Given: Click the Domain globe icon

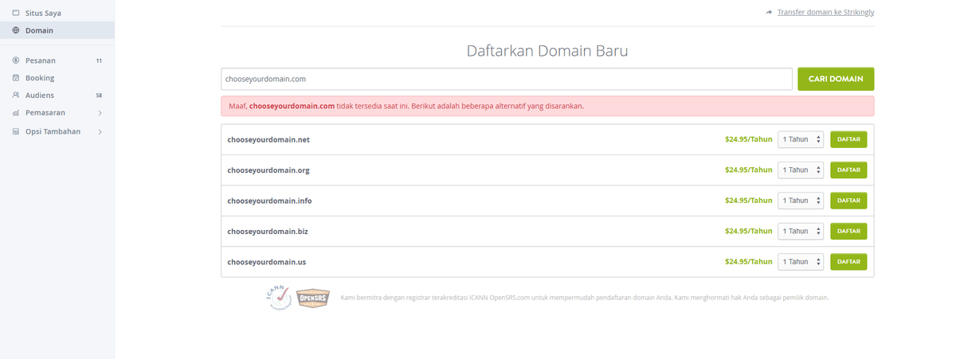Looking at the screenshot, I should pyautogui.click(x=16, y=30).
